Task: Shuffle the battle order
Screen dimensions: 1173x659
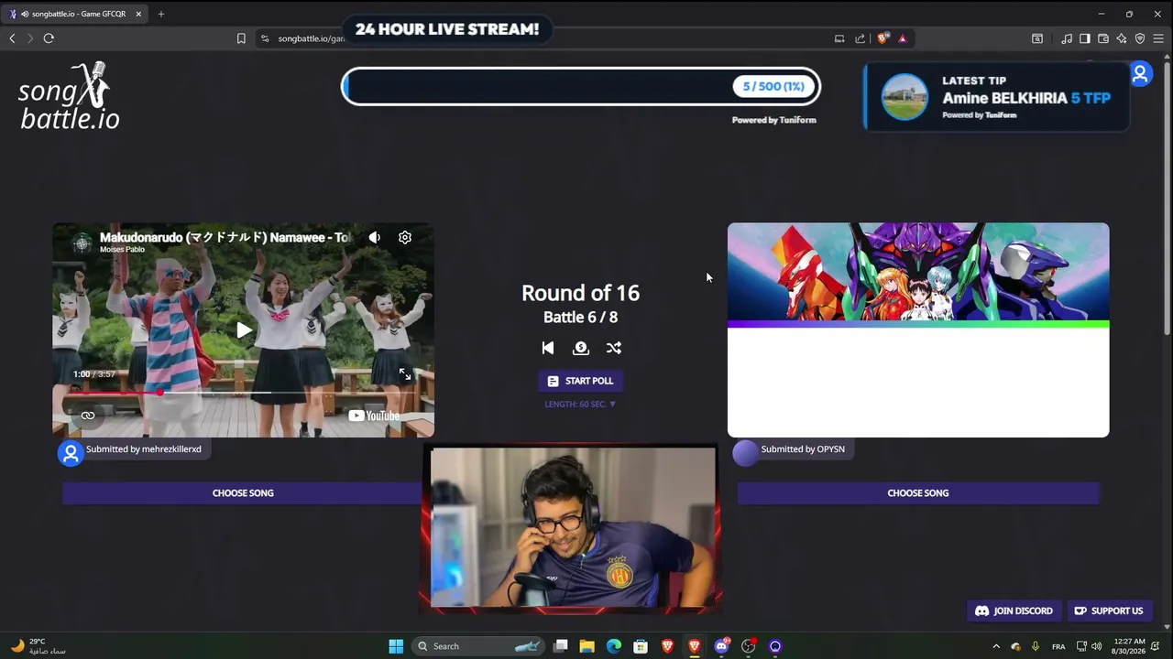Action: click(614, 348)
